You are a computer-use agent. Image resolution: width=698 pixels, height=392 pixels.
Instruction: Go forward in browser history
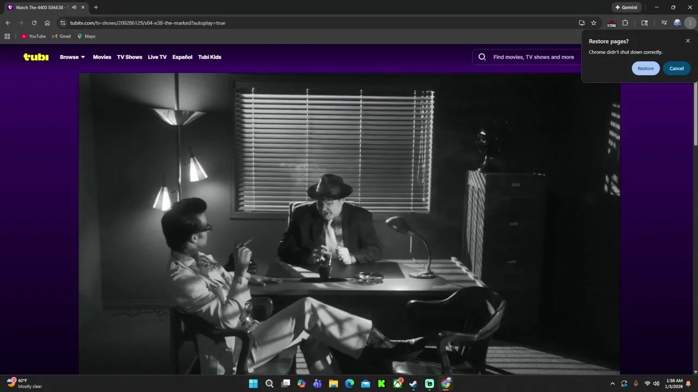click(21, 23)
